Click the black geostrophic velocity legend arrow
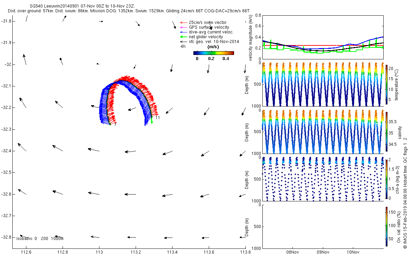The height and width of the screenshot is (256, 410). pos(183,42)
